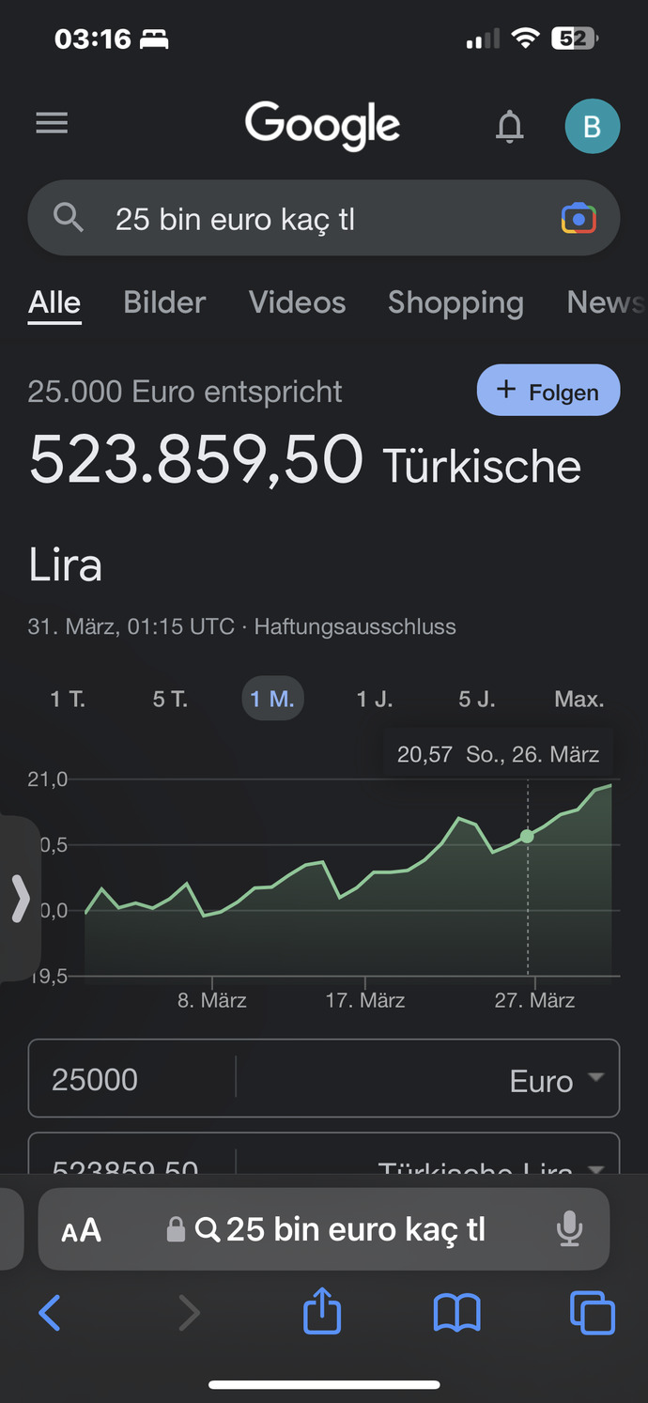Select the 5 T. chart range
The image size is (648, 1403).
[x=170, y=699]
